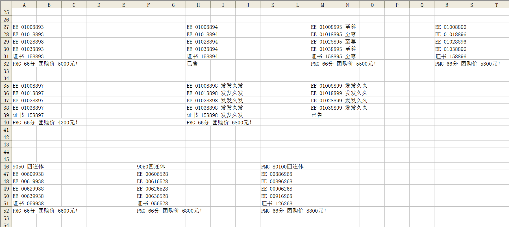Click cell '证书 158894'
Image resolution: width=509 pixels, height=227 pixels.
(x=202, y=56)
